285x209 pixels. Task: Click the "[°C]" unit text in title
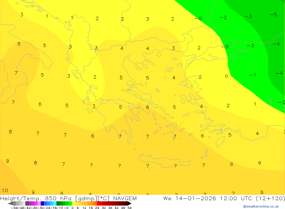coord(104,198)
